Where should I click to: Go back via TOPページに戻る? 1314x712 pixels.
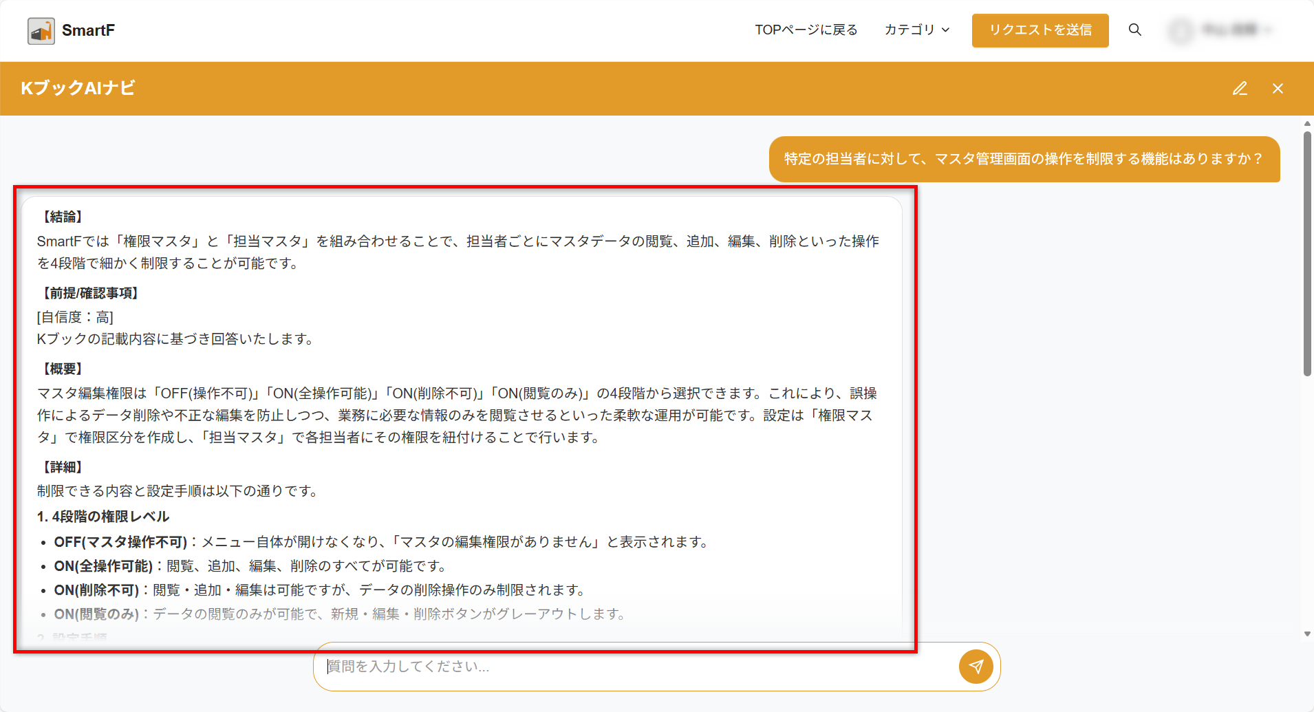806,30
